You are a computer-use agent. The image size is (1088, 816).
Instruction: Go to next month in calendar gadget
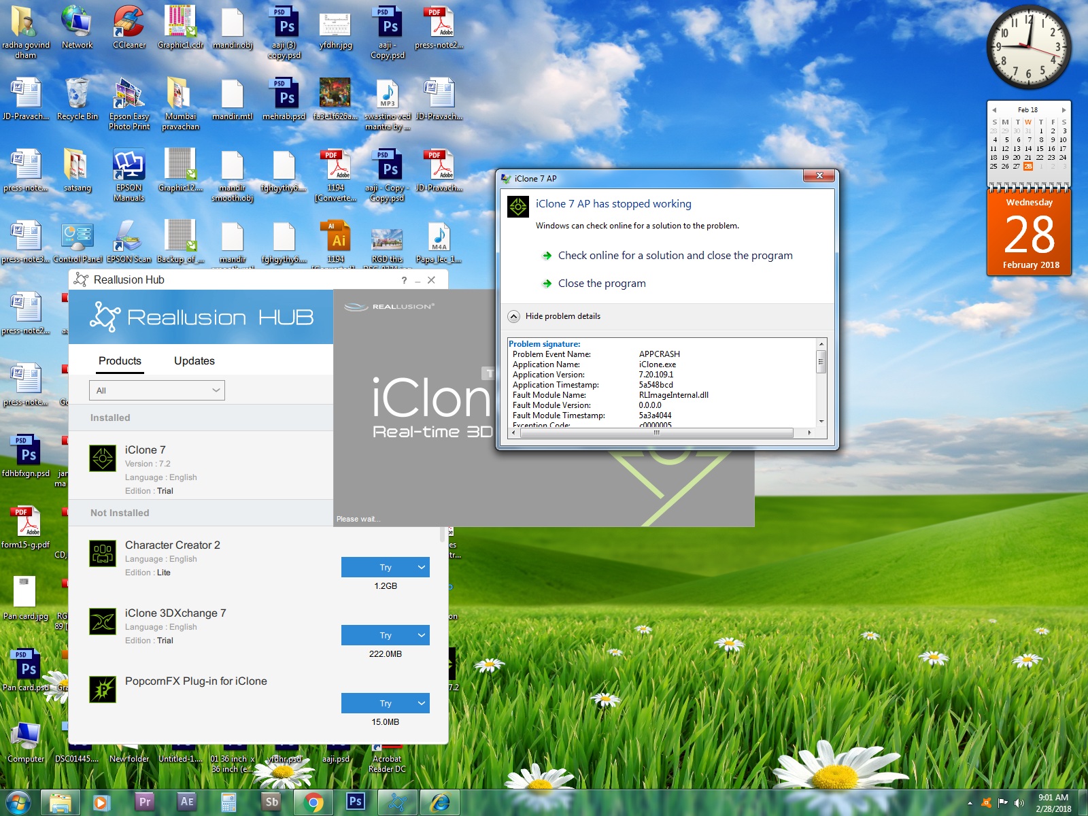[1064, 109]
